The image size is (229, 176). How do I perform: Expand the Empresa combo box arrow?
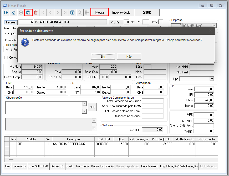pos(214,26)
